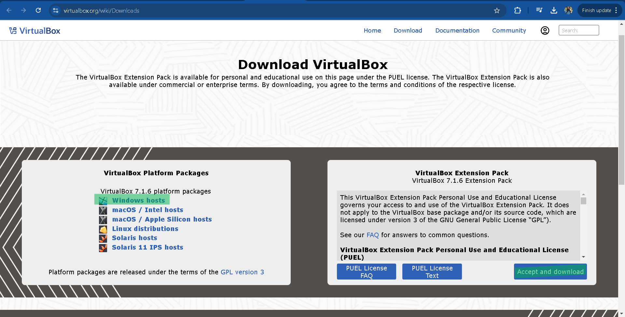This screenshot has width=625, height=317.
Task: Open macOS / Apple Silicon hosts link
Action: pos(162,219)
